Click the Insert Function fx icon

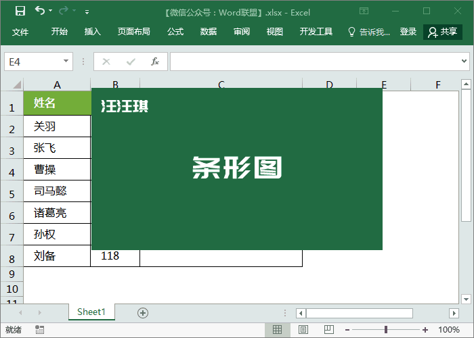tap(155, 62)
